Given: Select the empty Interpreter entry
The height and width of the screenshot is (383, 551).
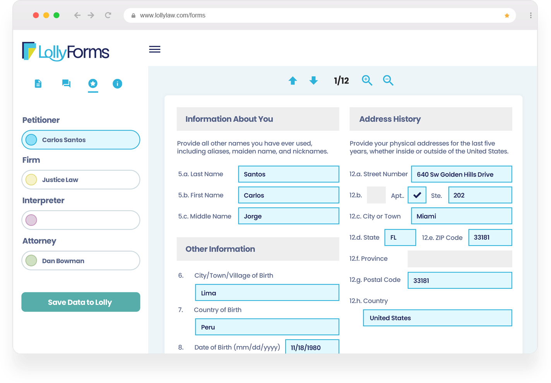Looking at the screenshot, I should [81, 220].
